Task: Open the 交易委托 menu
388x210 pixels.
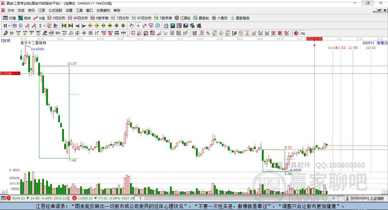Action: coord(103,10)
